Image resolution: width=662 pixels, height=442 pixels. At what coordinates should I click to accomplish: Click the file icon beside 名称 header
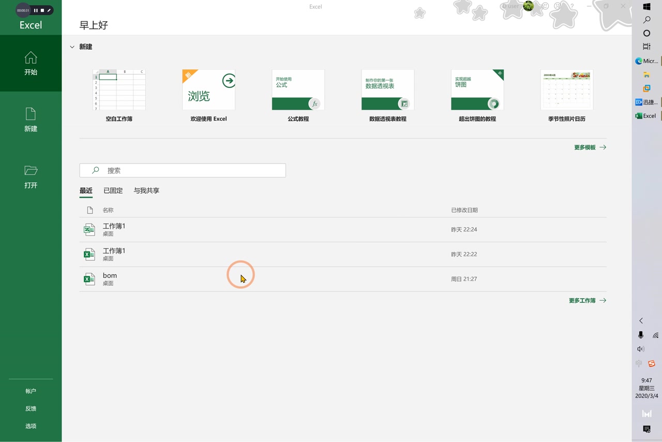tap(90, 210)
